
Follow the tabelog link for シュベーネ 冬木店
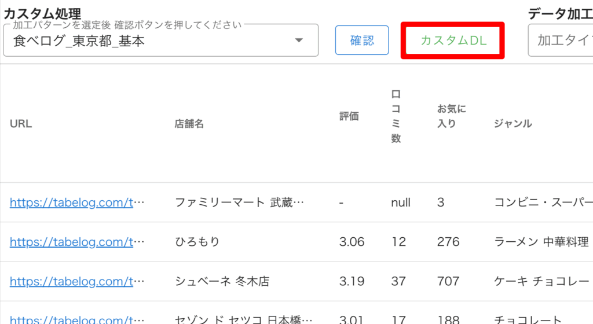77,282
